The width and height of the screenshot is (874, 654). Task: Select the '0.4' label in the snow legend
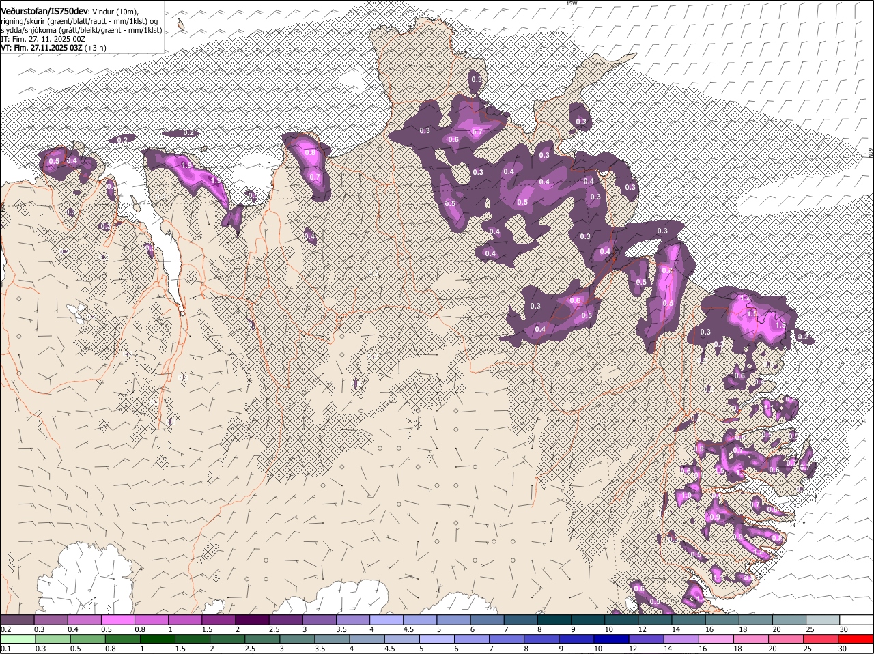coord(72,629)
